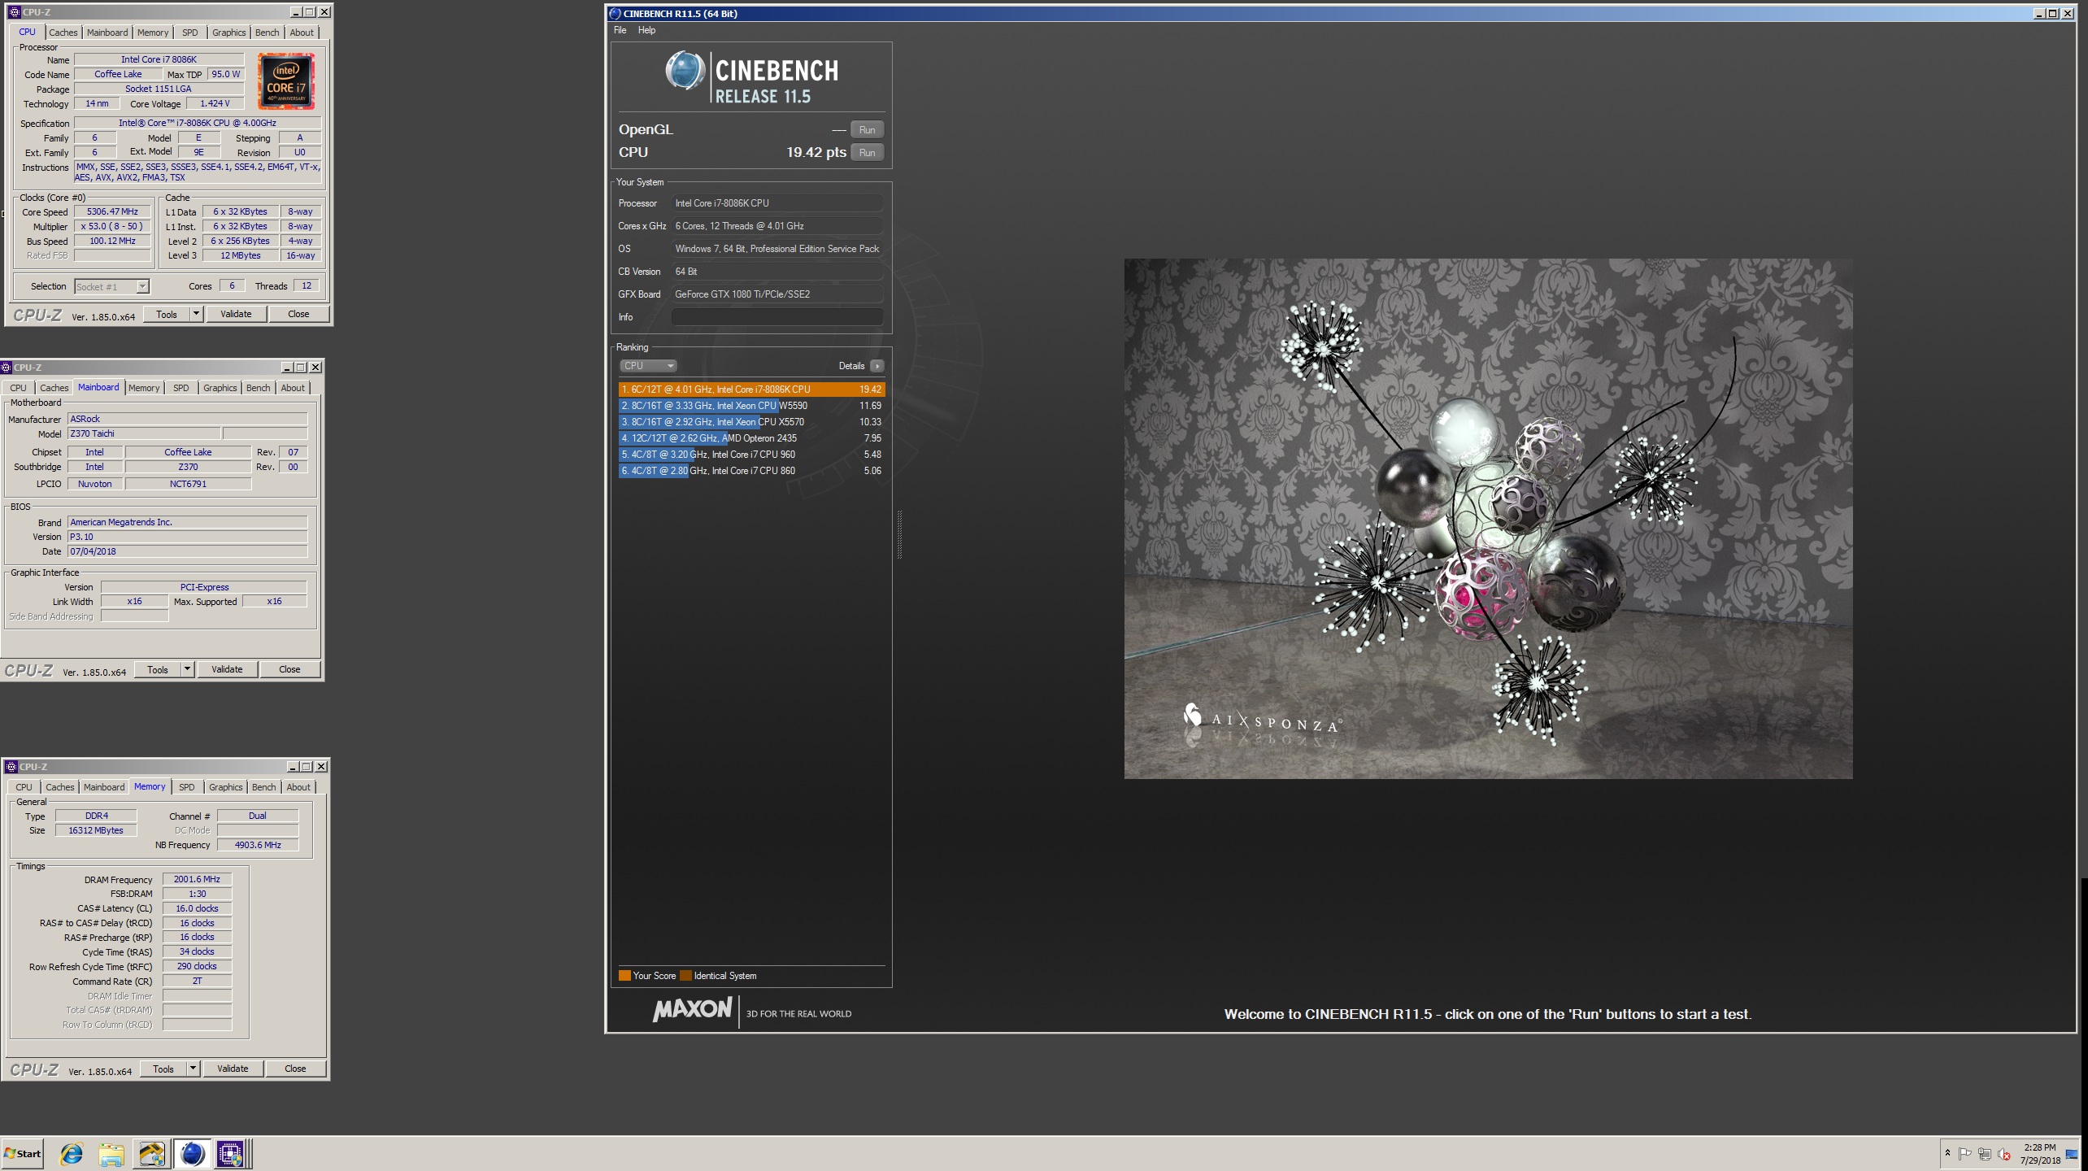Viewport: 2088px width, 1171px height.
Task: Select ranking row Intel Xeon CPU X5570
Action: point(751,422)
